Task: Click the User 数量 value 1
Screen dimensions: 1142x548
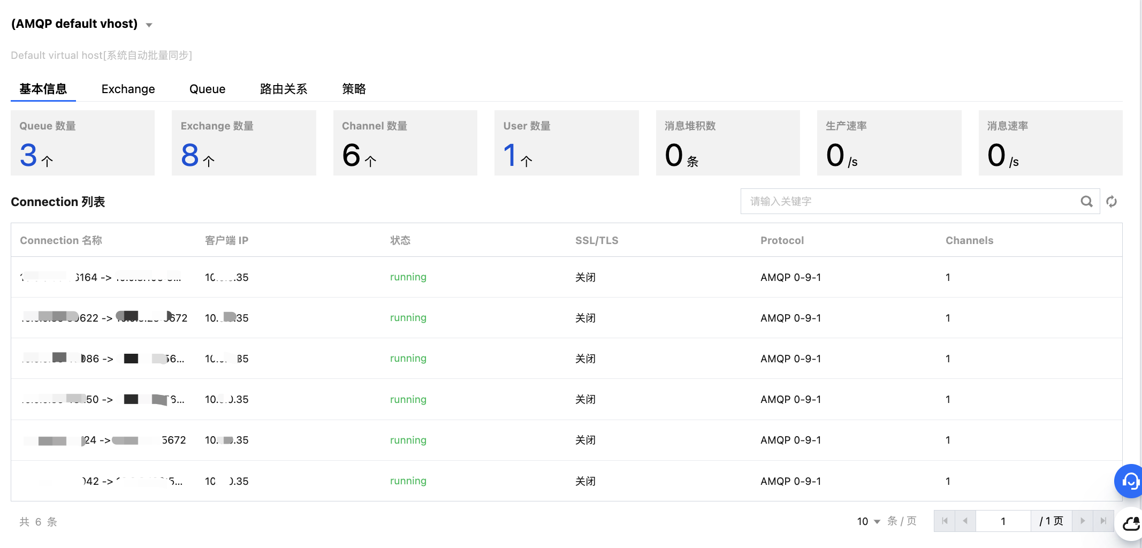Action: click(510, 155)
